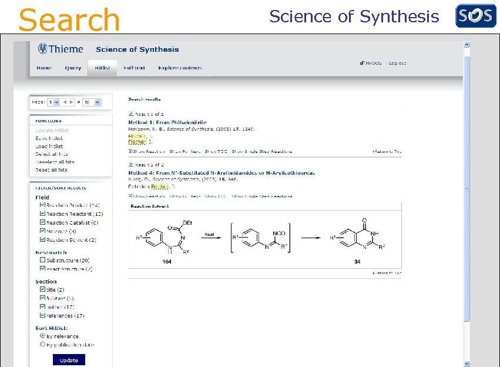Image resolution: width=500 pixels, height=367 pixels.
Task: Click Show TOC for result 2
Action: click(215, 196)
